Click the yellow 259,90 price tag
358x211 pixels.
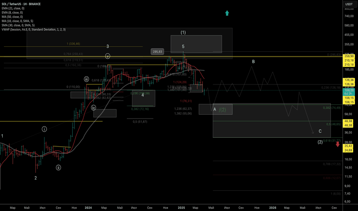coord(349,56)
